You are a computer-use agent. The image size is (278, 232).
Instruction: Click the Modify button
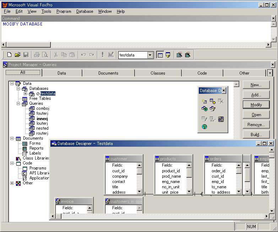click(x=256, y=105)
